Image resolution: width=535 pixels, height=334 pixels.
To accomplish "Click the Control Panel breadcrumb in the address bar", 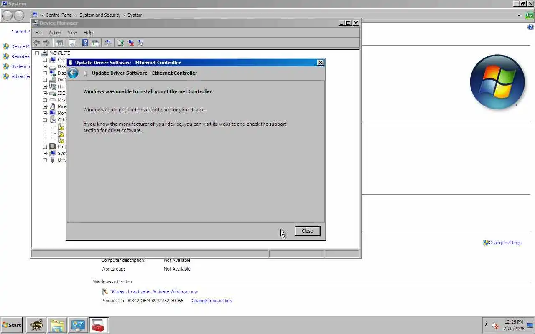I will point(59,15).
